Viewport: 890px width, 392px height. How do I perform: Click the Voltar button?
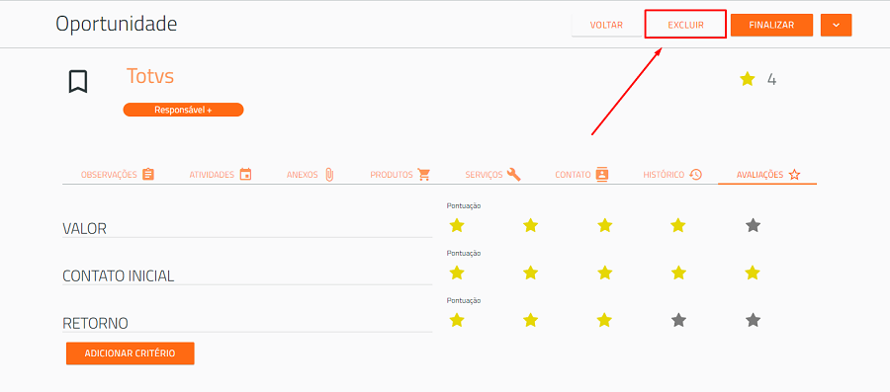(606, 25)
